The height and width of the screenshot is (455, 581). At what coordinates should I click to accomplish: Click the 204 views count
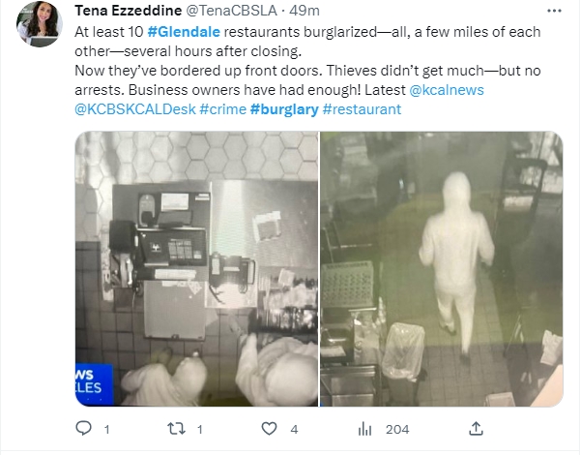pyautogui.click(x=397, y=430)
